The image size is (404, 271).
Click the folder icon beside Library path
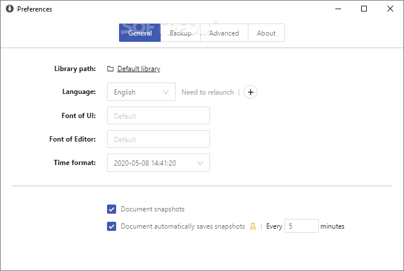tap(110, 69)
